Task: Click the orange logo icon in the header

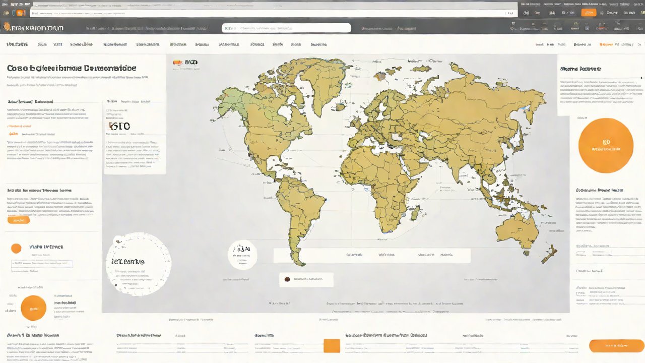Action: pos(6,28)
